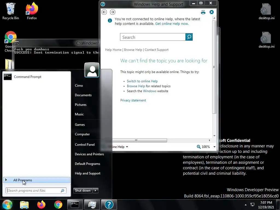Click the magnifier search button in Help

click(x=189, y=37)
